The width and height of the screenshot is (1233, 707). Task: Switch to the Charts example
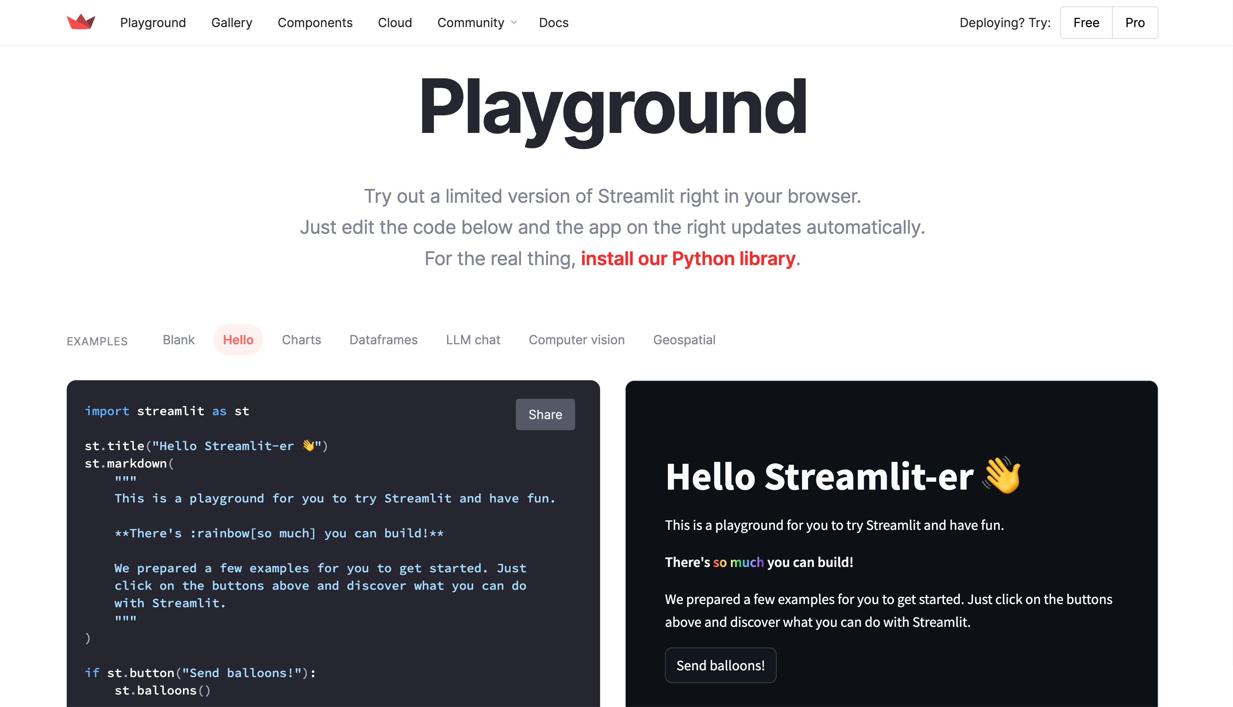click(x=301, y=339)
